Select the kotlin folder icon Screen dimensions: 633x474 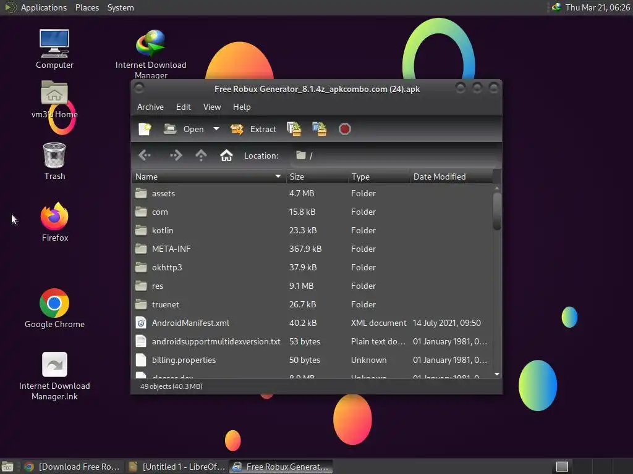pos(141,230)
